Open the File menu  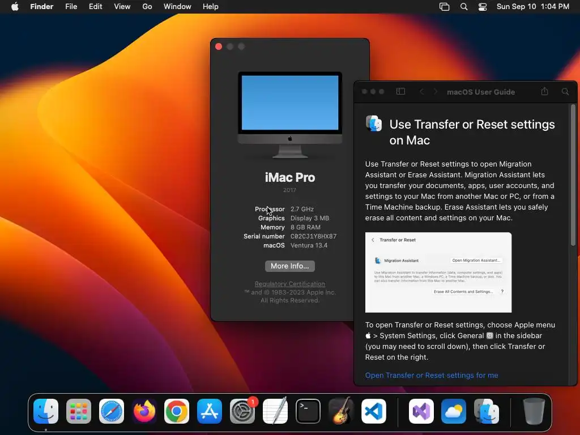pyautogui.click(x=71, y=7)
